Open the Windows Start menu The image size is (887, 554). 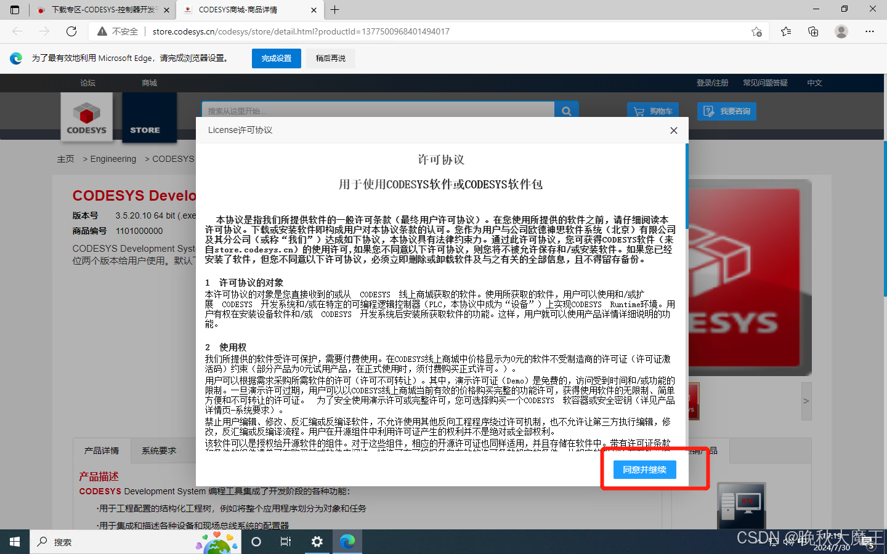point(15,542)
